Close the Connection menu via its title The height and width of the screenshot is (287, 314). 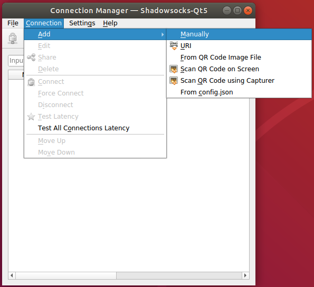coord(44,23)
